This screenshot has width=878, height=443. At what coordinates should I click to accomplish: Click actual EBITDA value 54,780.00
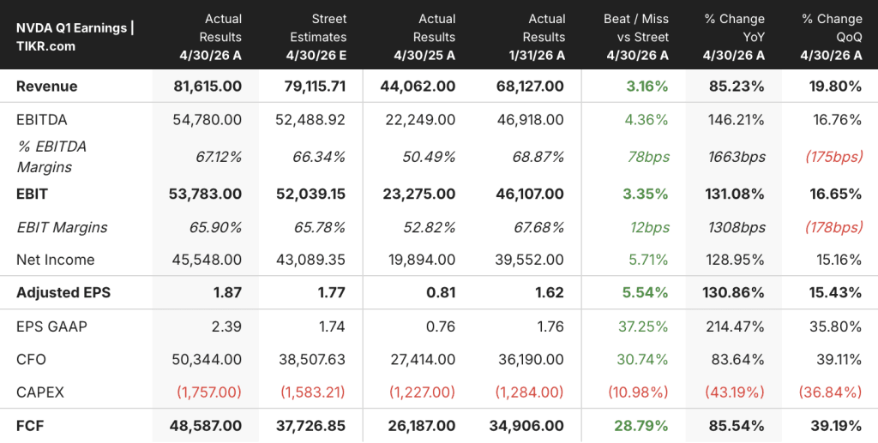[206, 120]
